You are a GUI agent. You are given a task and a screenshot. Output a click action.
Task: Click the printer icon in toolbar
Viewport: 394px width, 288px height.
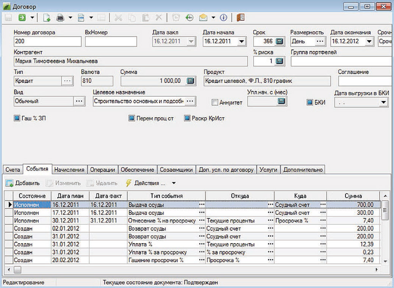coord(60,17)
